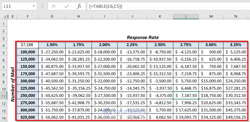Select column N header

pyautogui.click(x=236, y=16)
